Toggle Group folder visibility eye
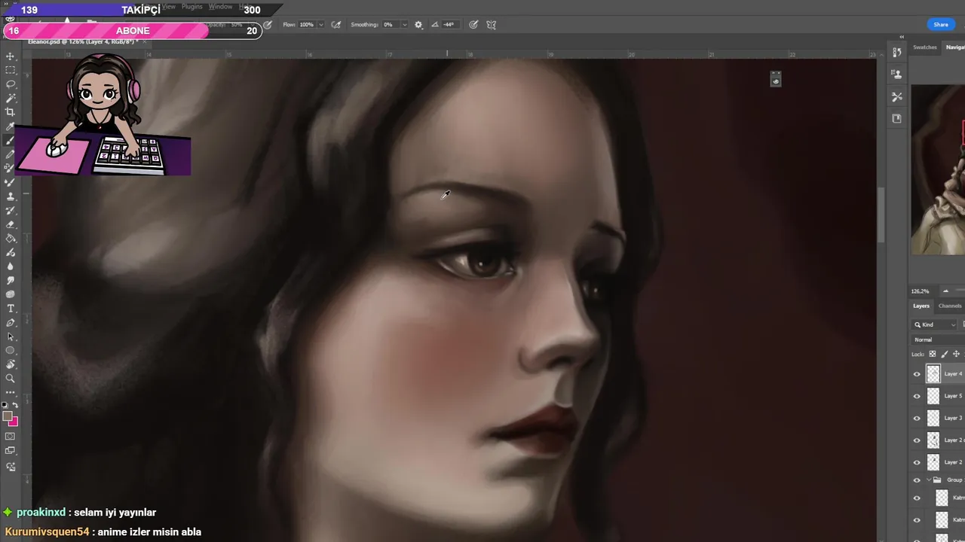This screenshot has height=542, width=965. [x=917, y=480]
